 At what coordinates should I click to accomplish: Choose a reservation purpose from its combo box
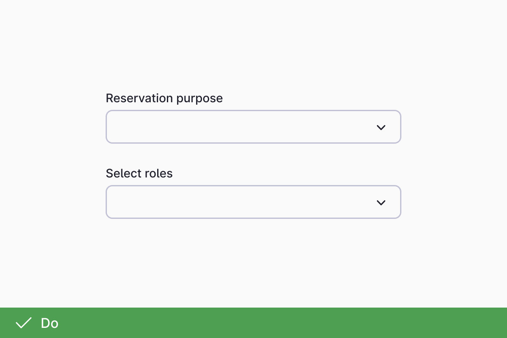(x=253, y=127)
